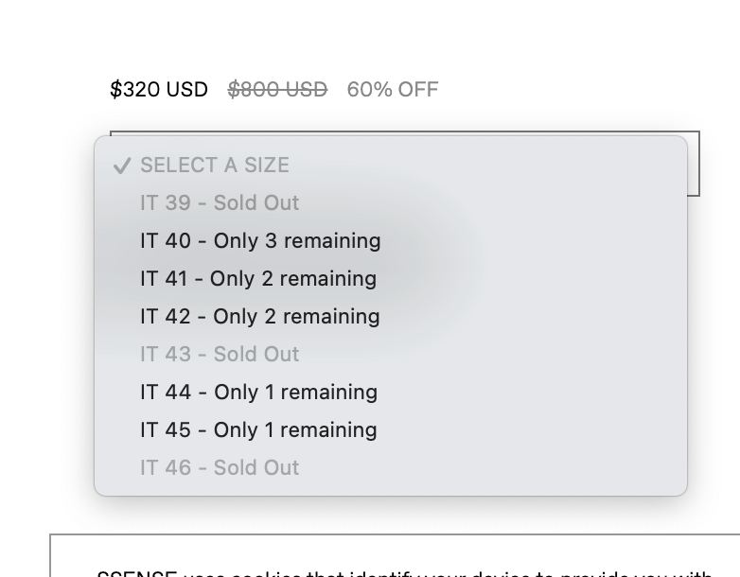Select size IT 40 with 3 remaining
Viewport: 740px width, 577px height.
click(260, 241)
